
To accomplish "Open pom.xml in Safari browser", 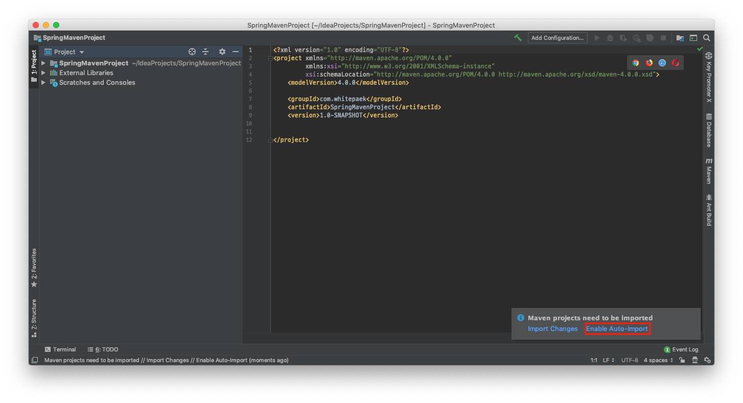I will pos(662,63).
